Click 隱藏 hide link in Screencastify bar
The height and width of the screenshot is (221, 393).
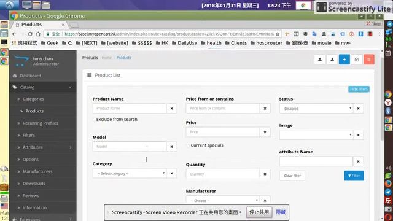(281, 212)
